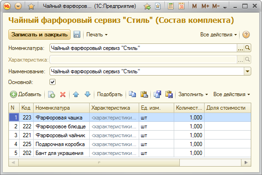Click the Записать и закрыть button

tap(39, 35)
